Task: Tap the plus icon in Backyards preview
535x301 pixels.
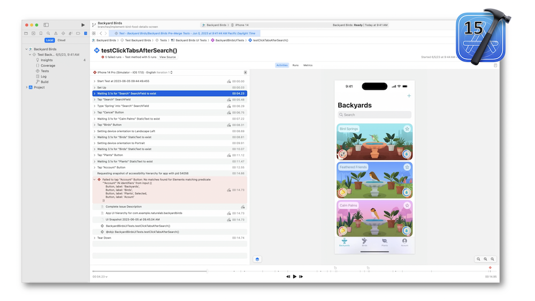Action: tap(409, 96)
